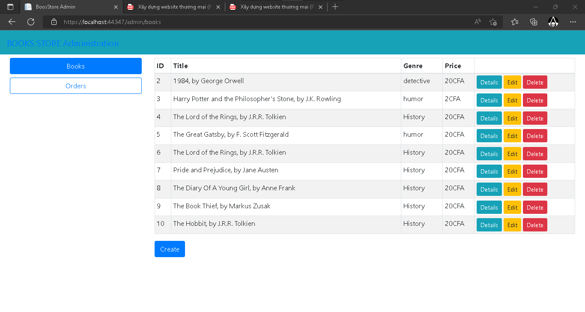Image resolution: width=585 pixels, height=312 pixels.
Task: Refresh the current page
Action: click(x=31, y=22)
